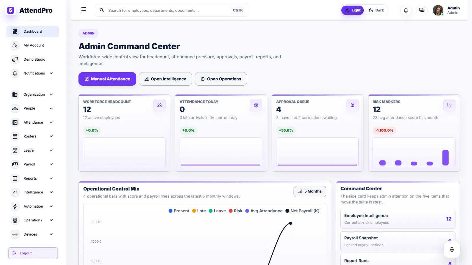Screen dimensions: 472x265
Task: Toggle the Present series in chart legend
Action: (x=179, y=211)
